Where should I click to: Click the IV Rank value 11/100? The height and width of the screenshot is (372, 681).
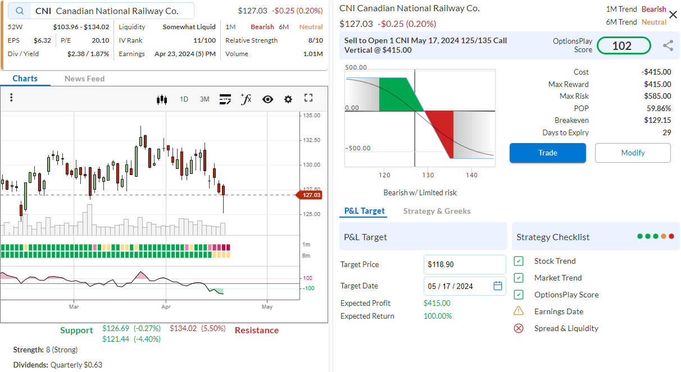click(x=205, y=40)
